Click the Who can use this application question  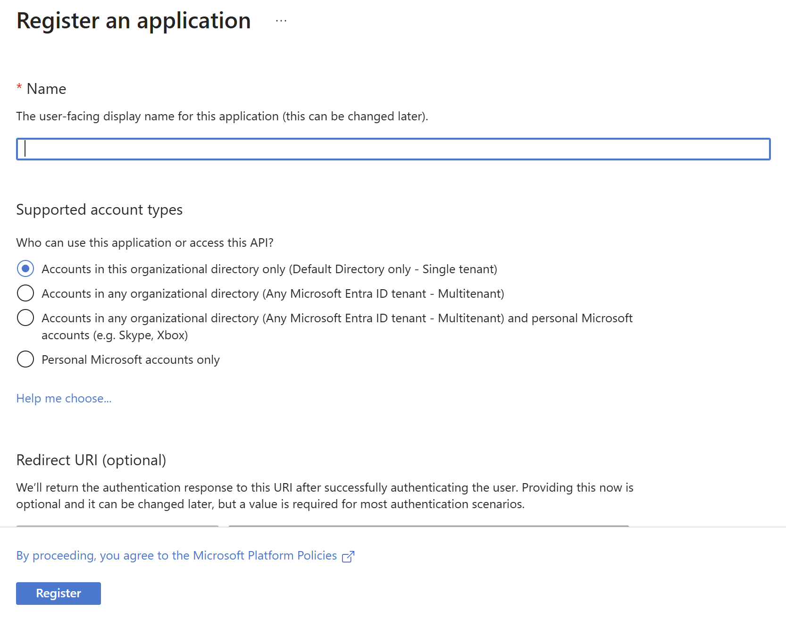click(x=145, y=243)
